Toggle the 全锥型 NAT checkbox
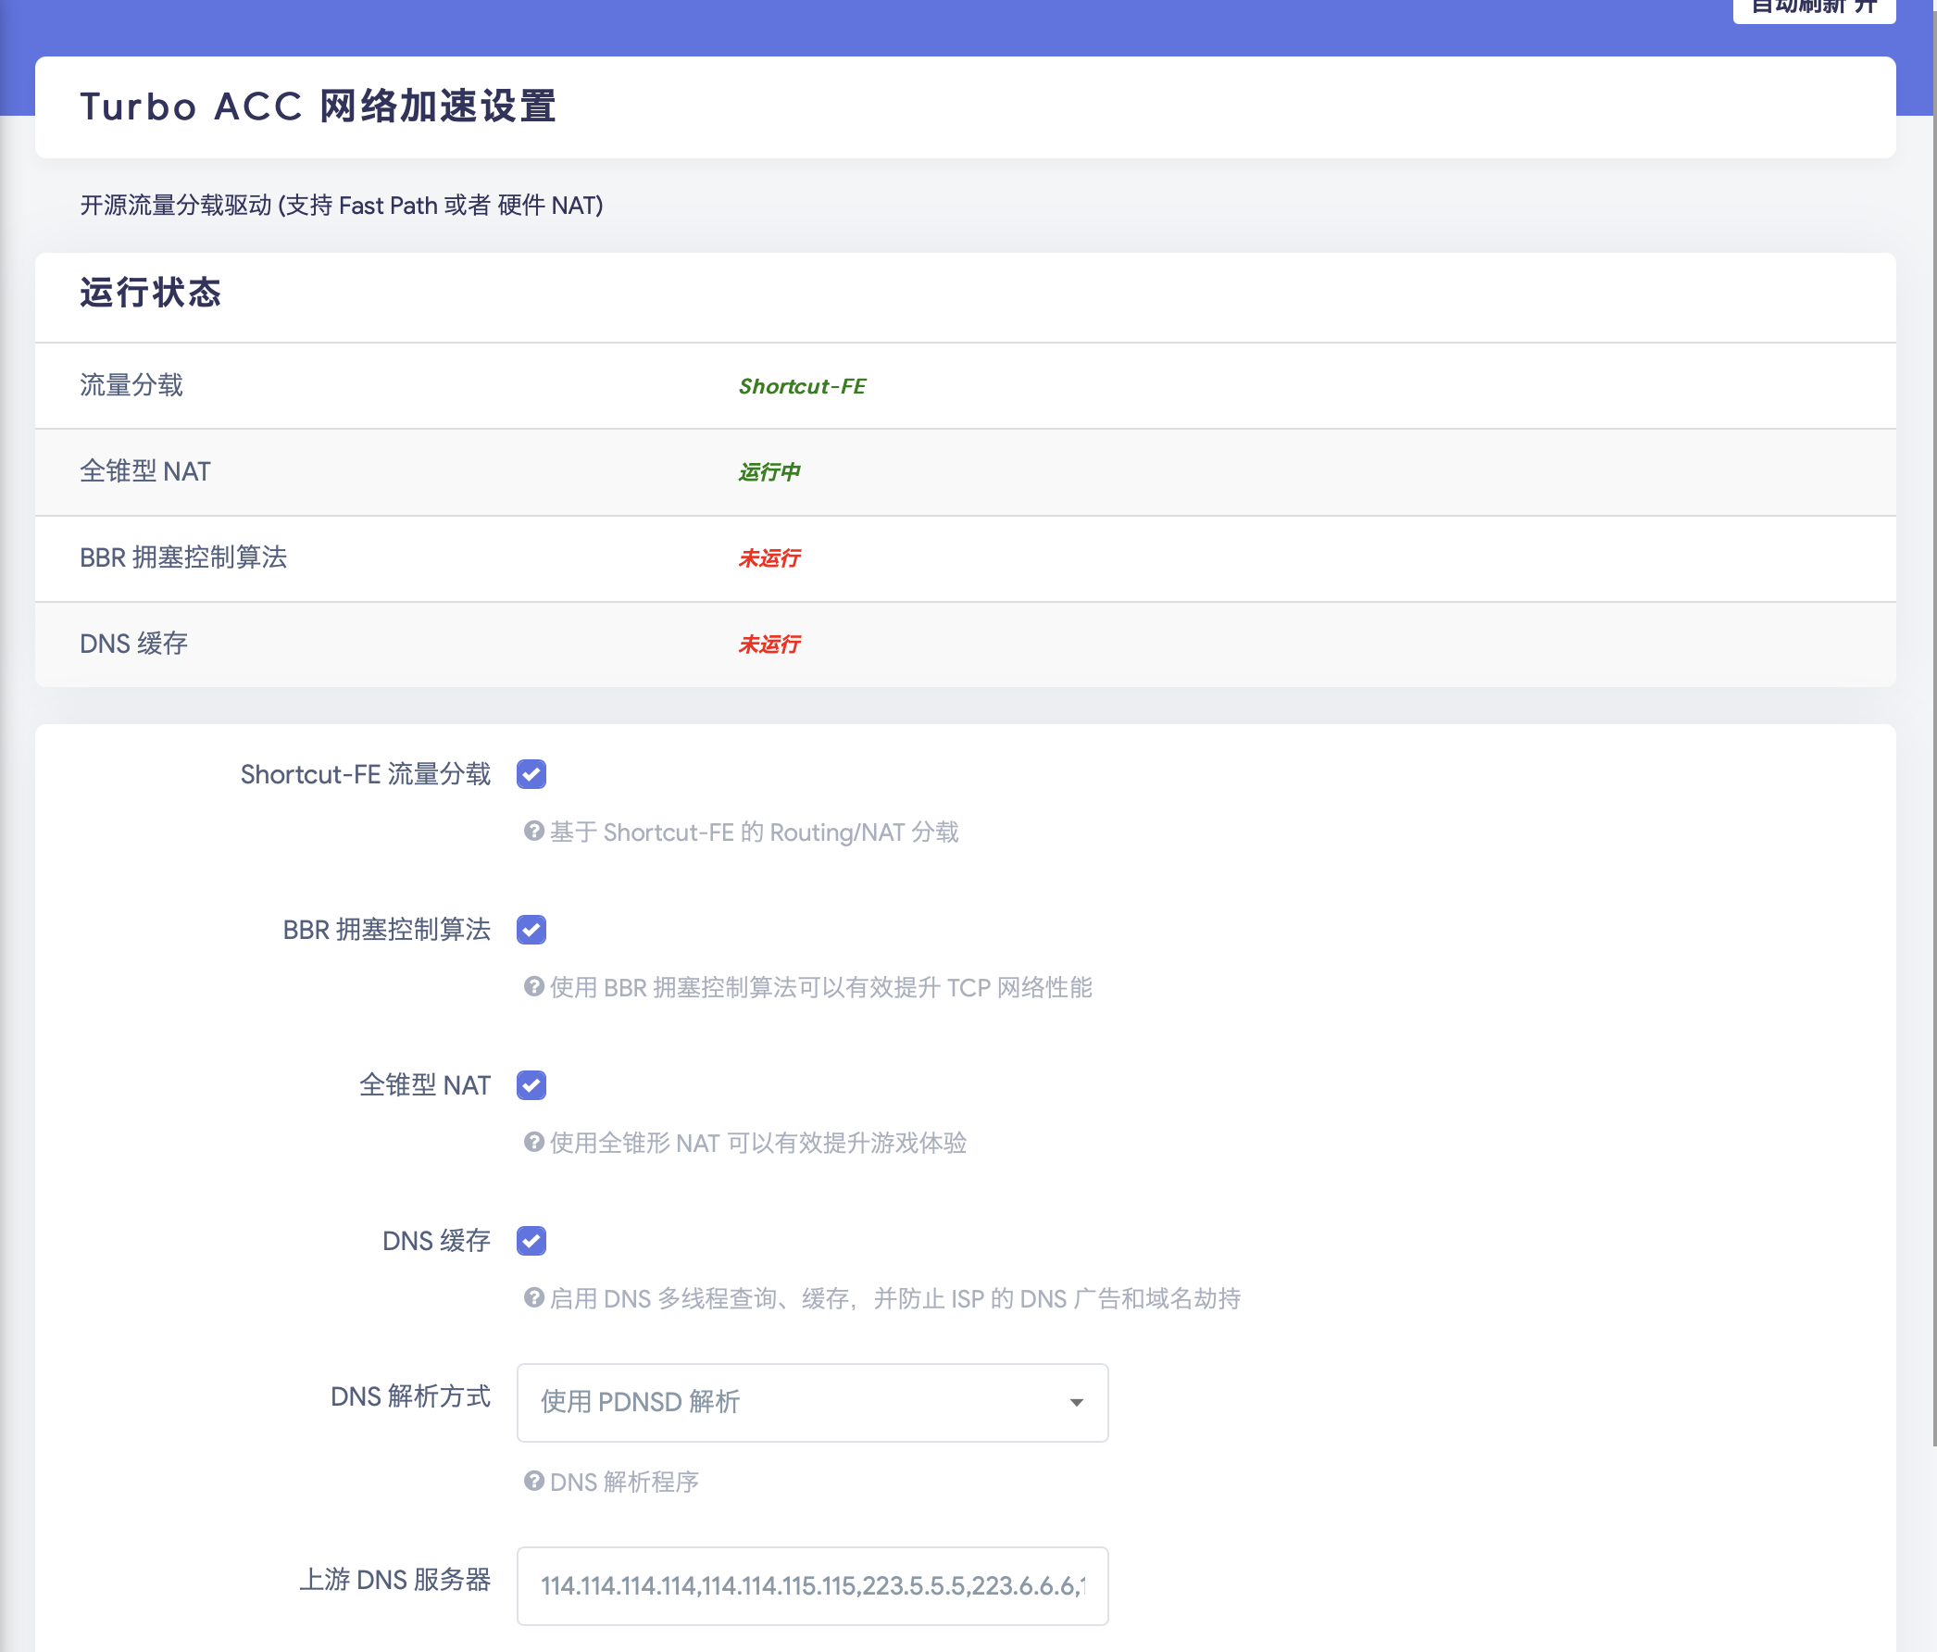This screenshot has height=1652, width=1937. (x=531, y=1084)
